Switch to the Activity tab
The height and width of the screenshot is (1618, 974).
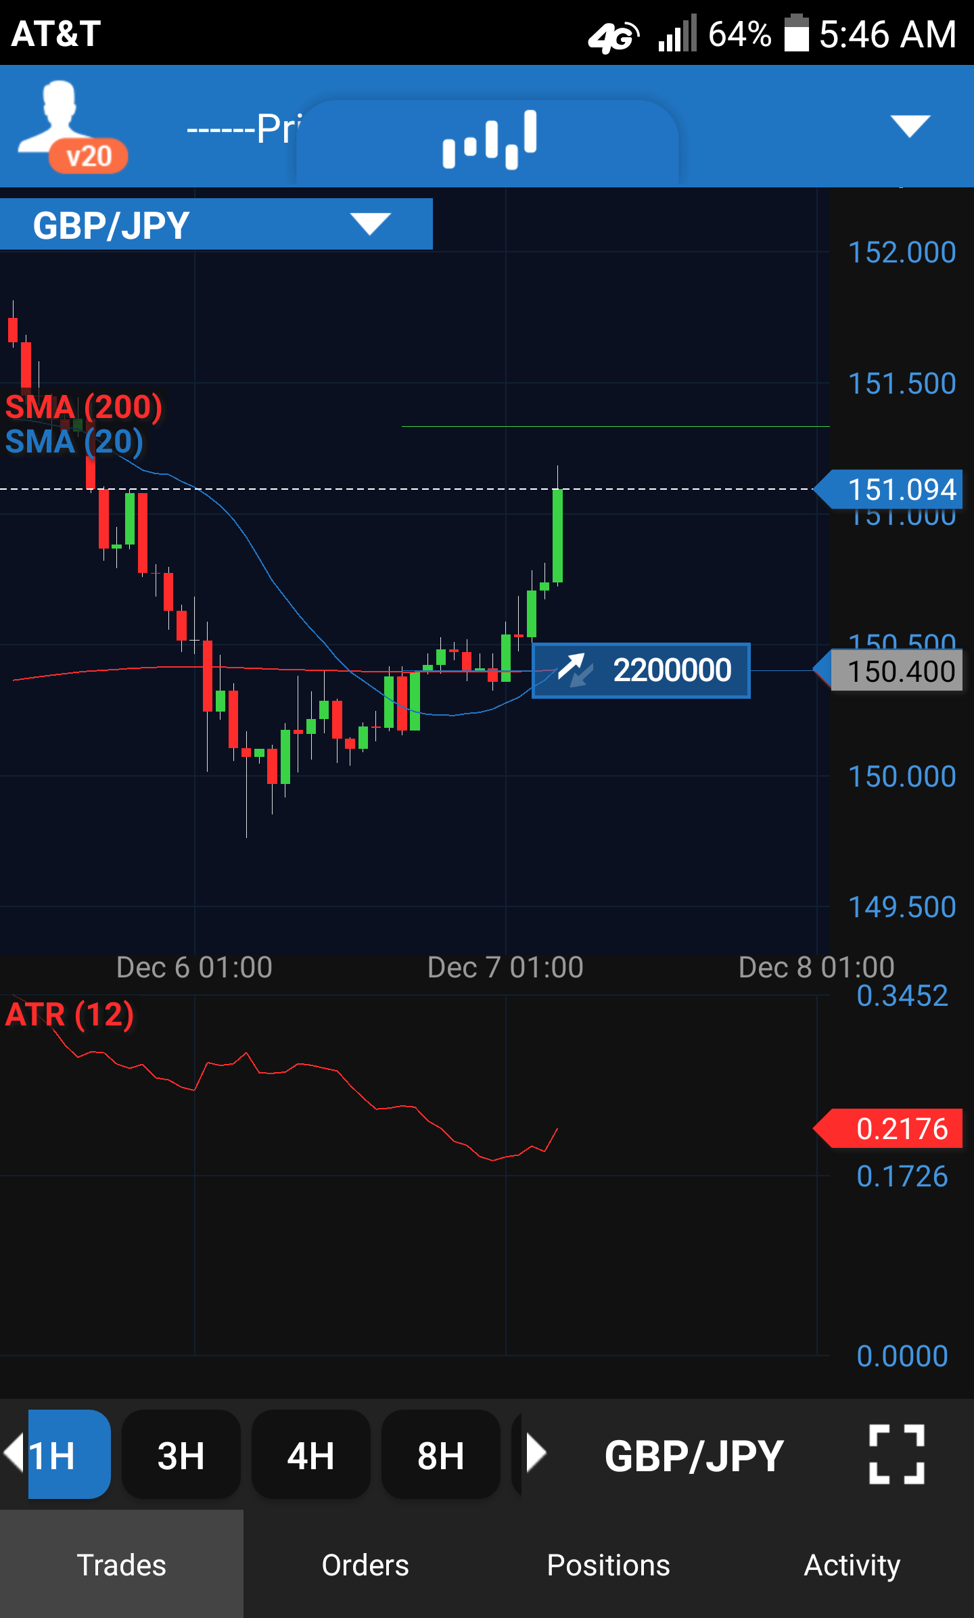[x=852, y=1564]
